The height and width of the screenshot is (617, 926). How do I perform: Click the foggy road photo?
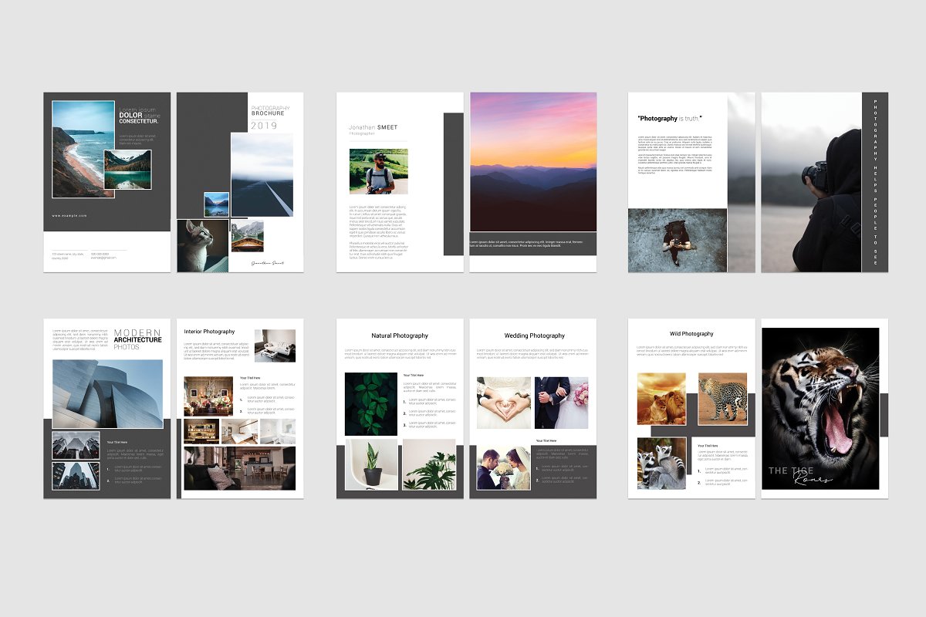point(262,175)
